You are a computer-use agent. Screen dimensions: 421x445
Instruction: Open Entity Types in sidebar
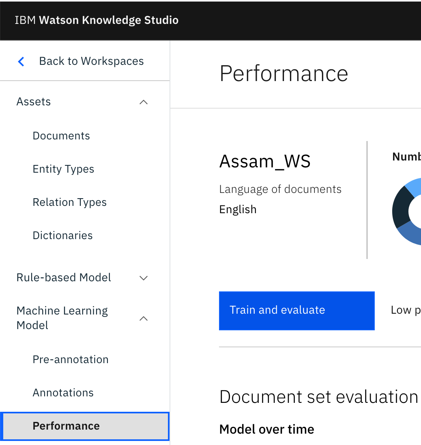click(63, 169)
